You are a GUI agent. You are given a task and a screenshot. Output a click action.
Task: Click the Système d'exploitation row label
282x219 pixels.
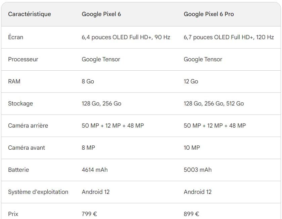pos(38,192)
